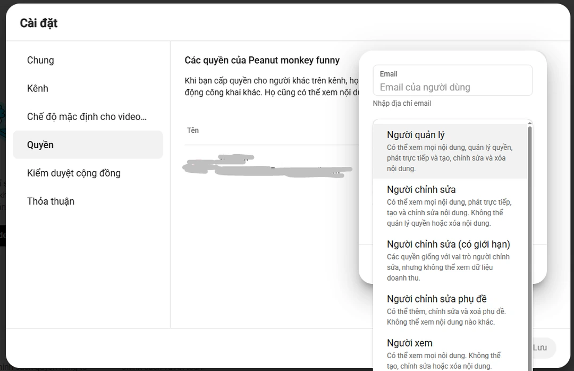The height and width of the screenshot is (371, 574).
Task: Select the plain Người chỉnh sửa role
Action: coord(450,206)
